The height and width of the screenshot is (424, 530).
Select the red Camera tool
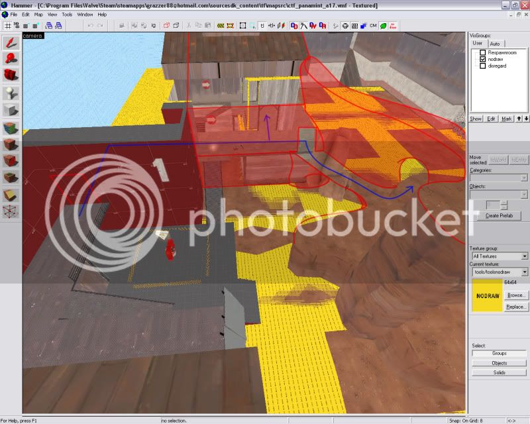pos(11,75)
